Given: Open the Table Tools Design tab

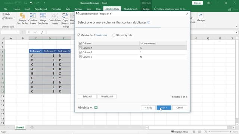Looking at the screenshot, I should (x=146, y=9).
